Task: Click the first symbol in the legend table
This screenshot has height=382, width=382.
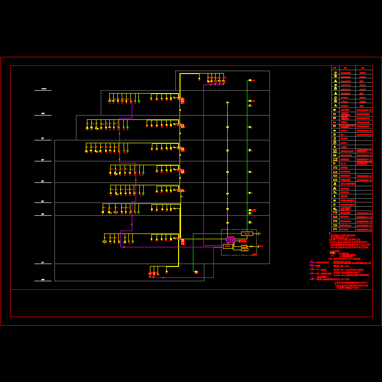Action: pyautogui.click(x=335, y=72)
